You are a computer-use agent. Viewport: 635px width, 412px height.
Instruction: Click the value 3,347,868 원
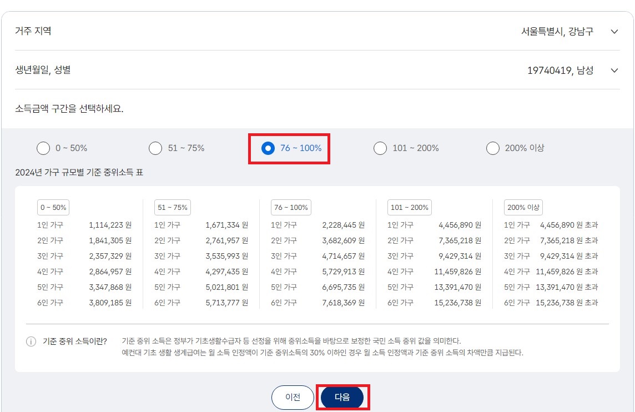110,287
